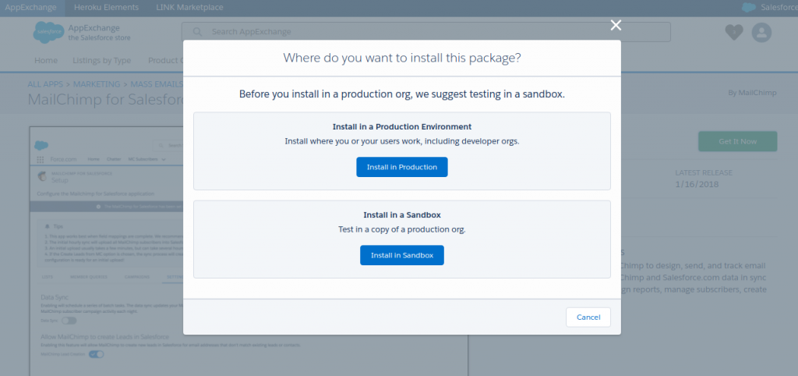Image resolution: width=798 pixels, height=376 pixels.
Task: Open the Home navigation item
Action: point(46,60)
